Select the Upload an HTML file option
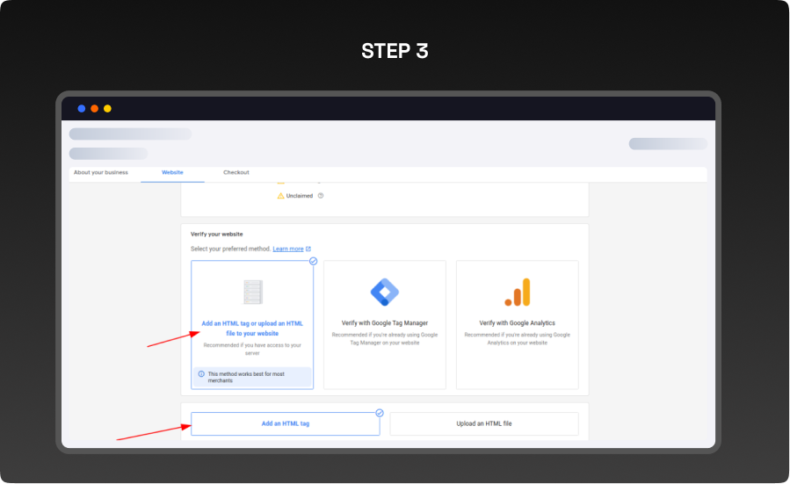This screenshot has height=484, width=790. tap(483, 423)
